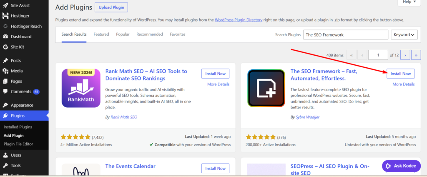Click the disabled first page arrow
The image size is (427, 177).
(351, 55)
